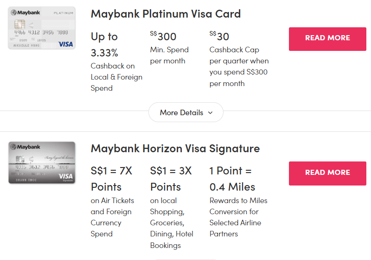Click the VISA logo on the Horizon card
Screen dimensions: 371x260
click(66, 176)
